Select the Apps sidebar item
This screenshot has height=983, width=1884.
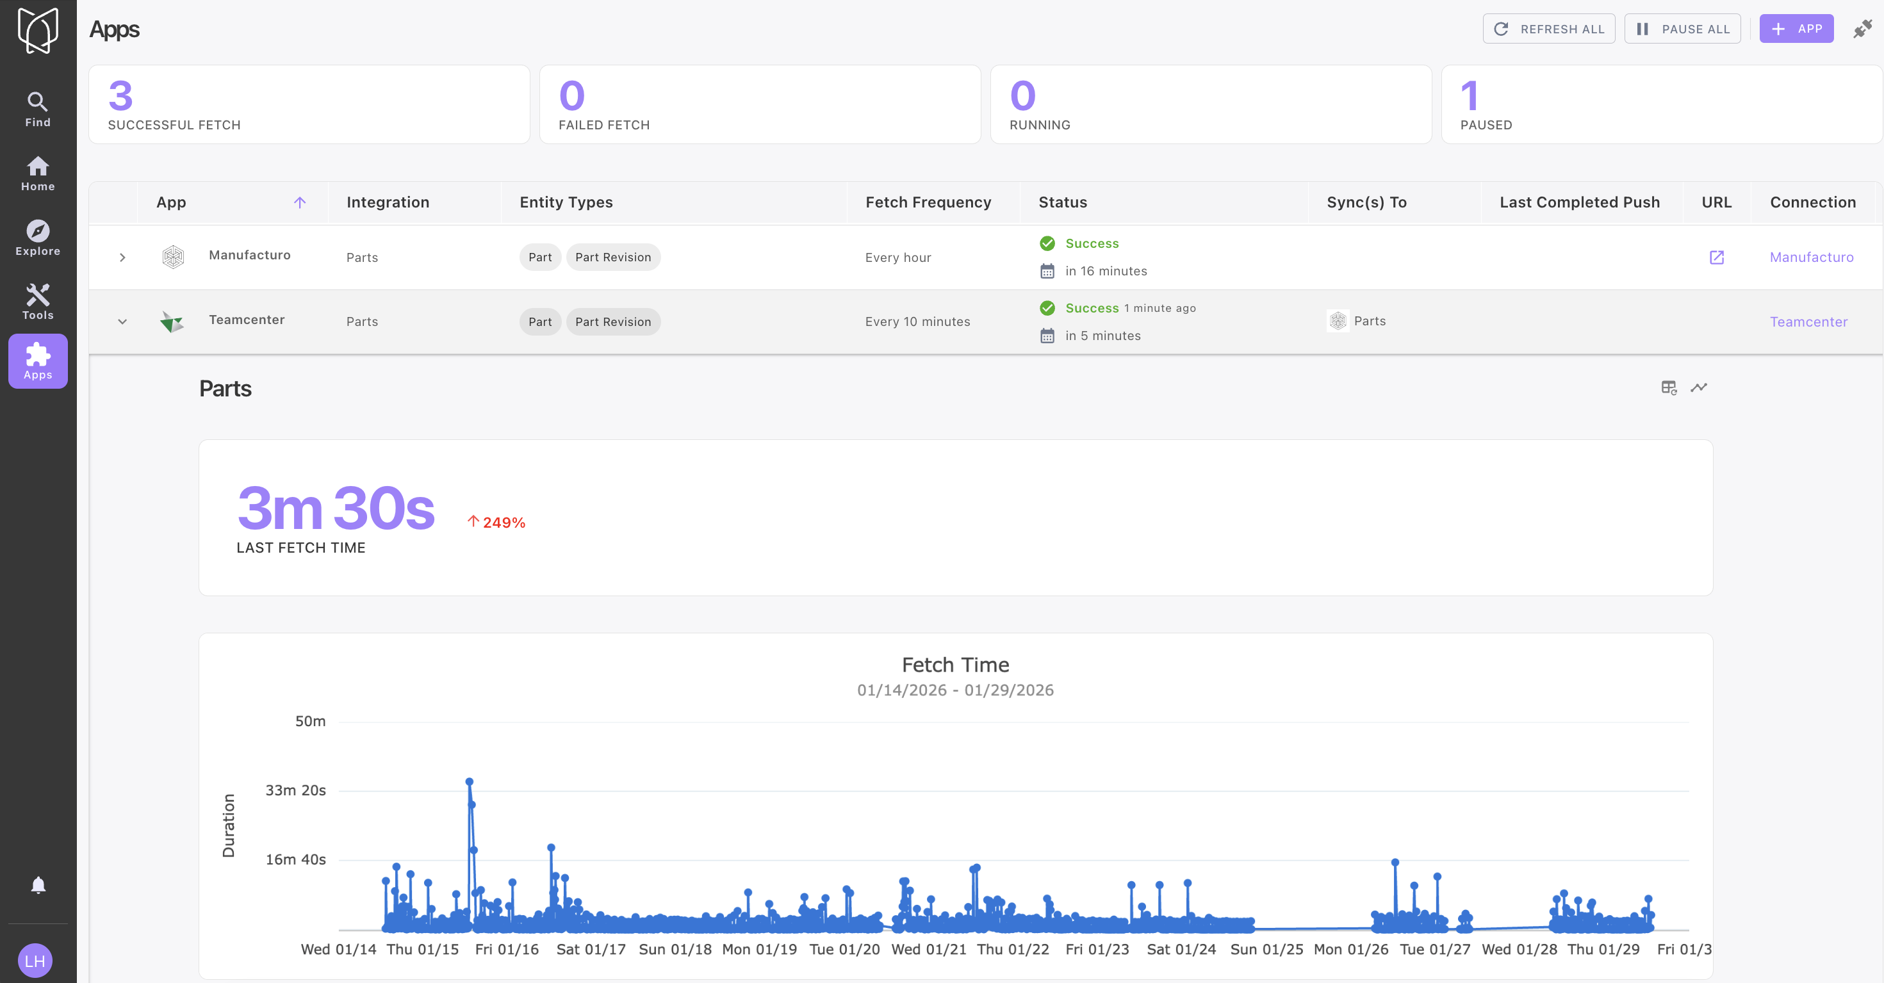38,361
